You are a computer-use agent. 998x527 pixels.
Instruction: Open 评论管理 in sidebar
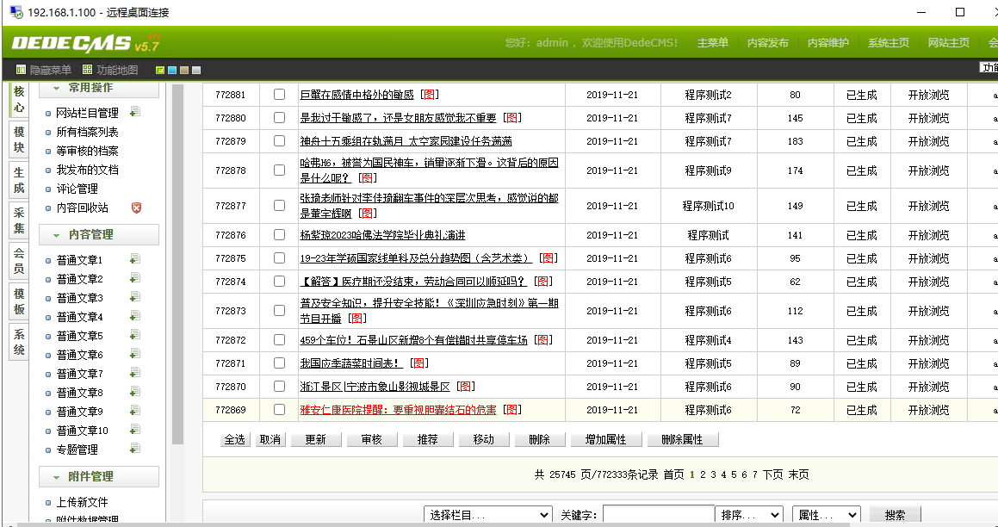pyautogui.click(x=77, y=189)
